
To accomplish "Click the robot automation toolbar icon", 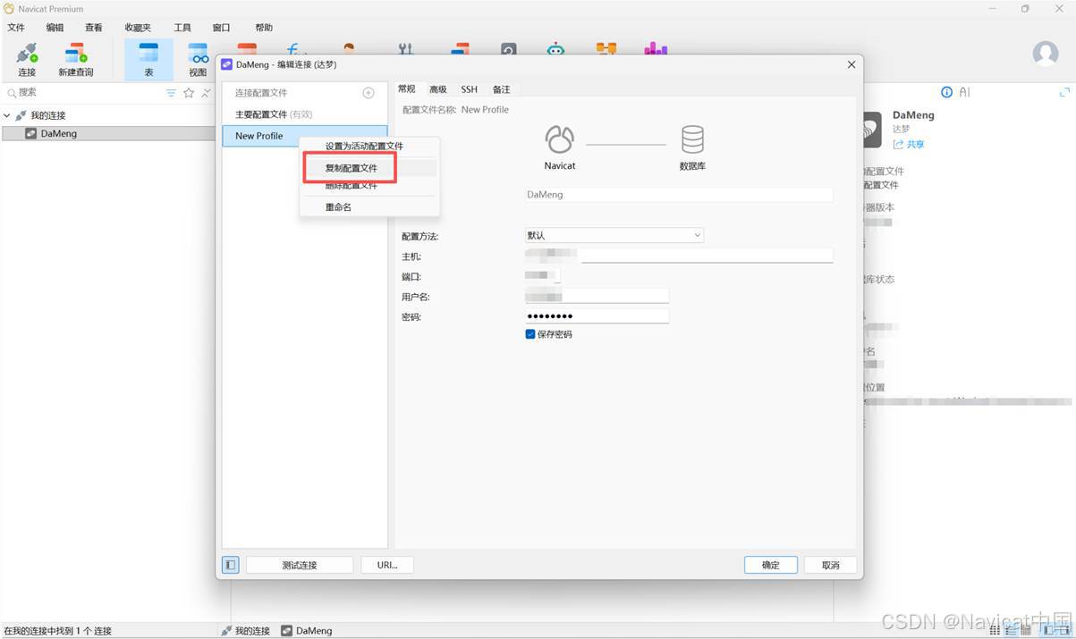I will [x=556, y=49].
